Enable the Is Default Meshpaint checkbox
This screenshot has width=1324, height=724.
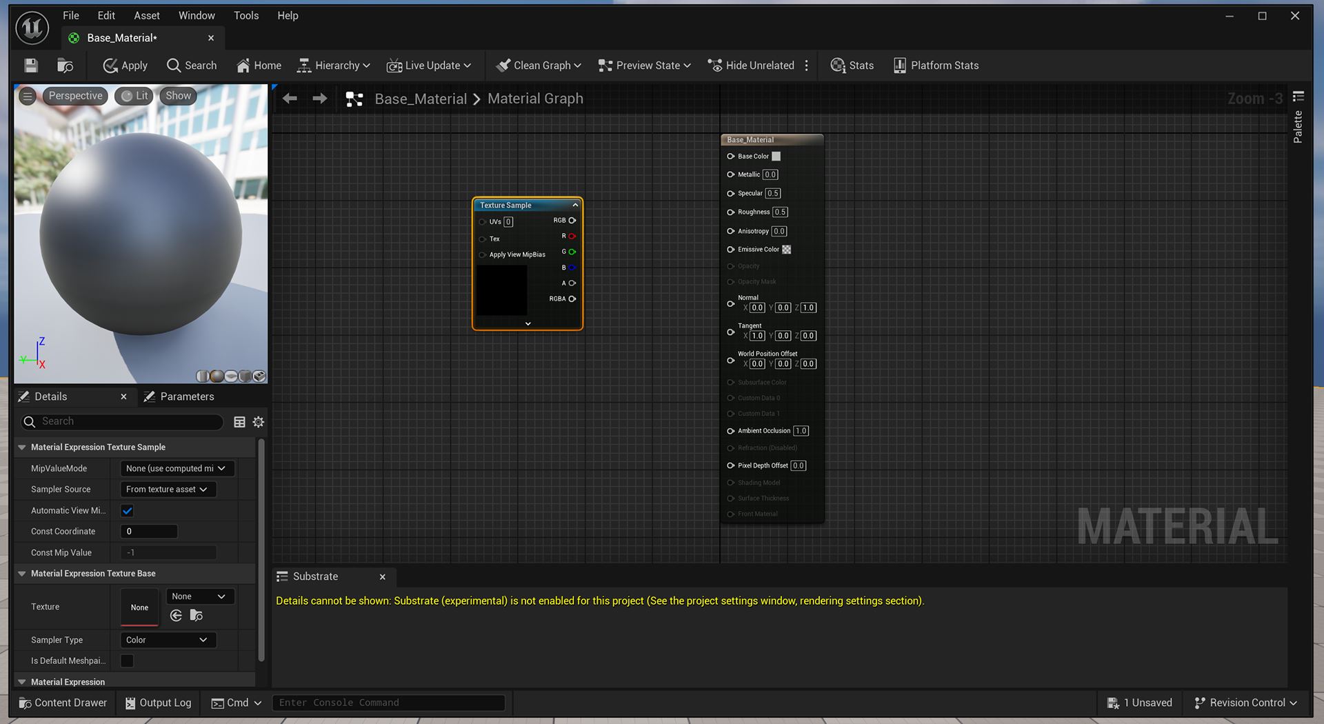[127, 661]
